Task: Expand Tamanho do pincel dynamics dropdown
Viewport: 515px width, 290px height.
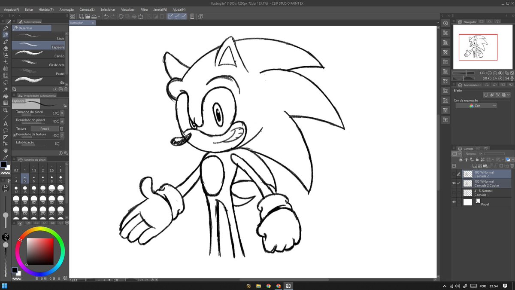Action: click(63, 113)
